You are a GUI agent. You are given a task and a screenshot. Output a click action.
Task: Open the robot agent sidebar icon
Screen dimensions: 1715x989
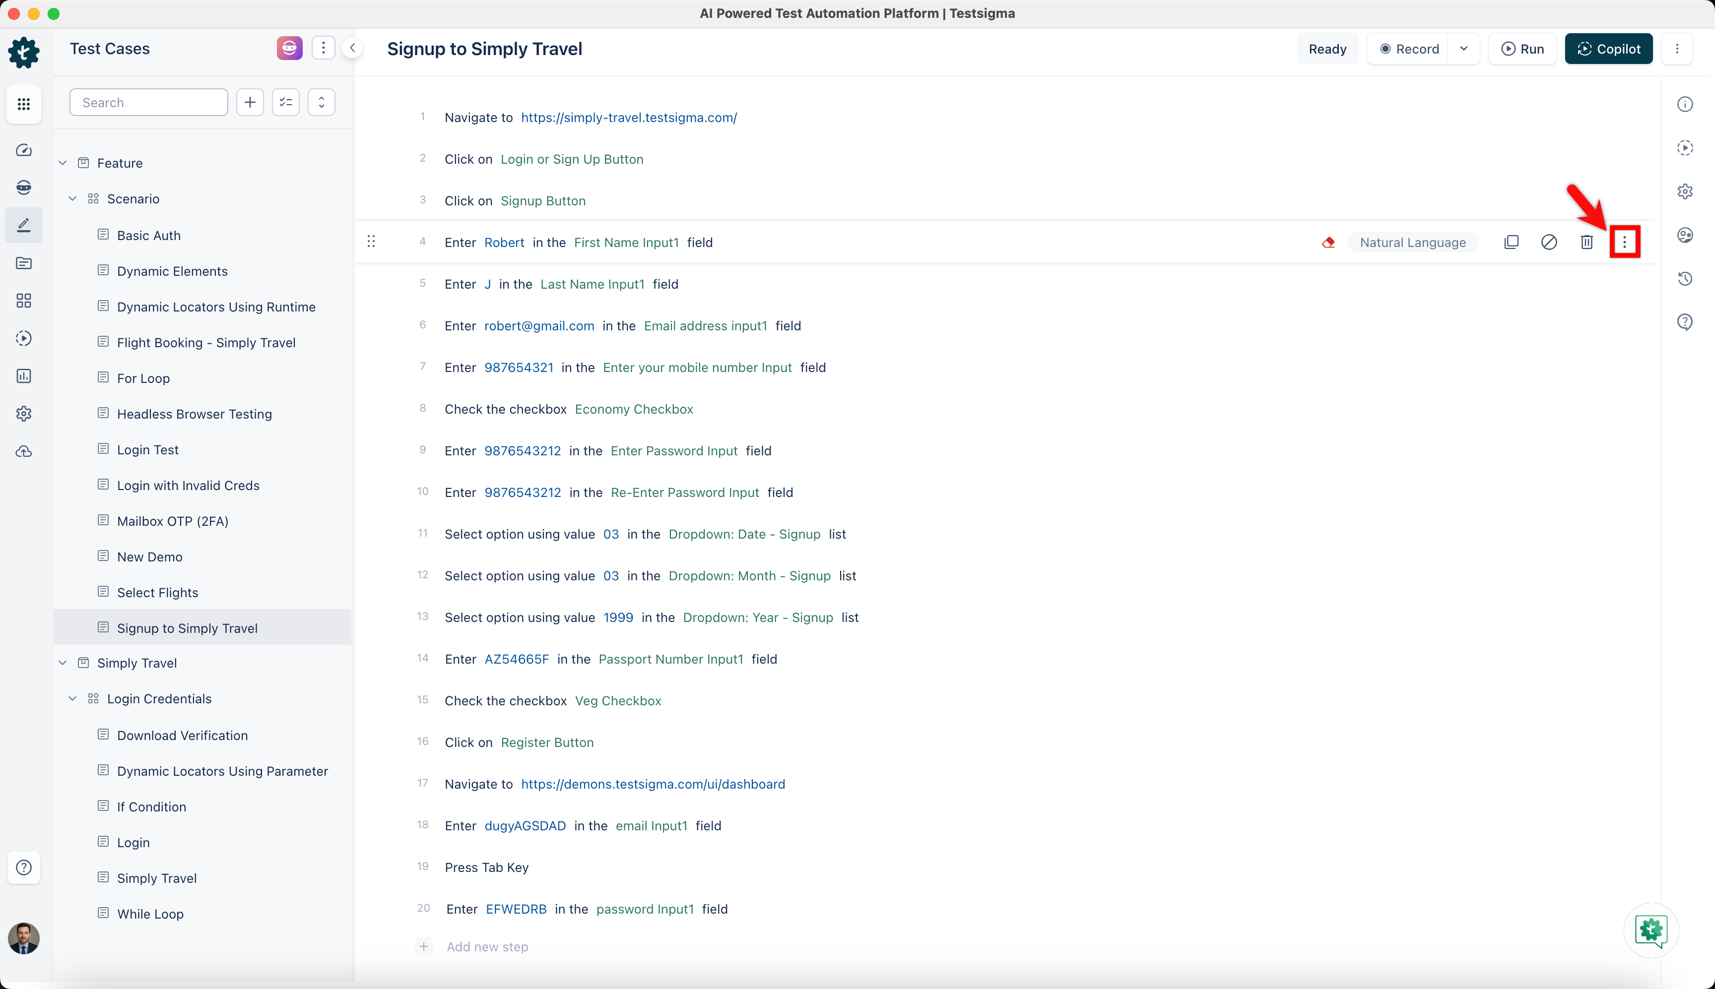(x=24, y=187)
